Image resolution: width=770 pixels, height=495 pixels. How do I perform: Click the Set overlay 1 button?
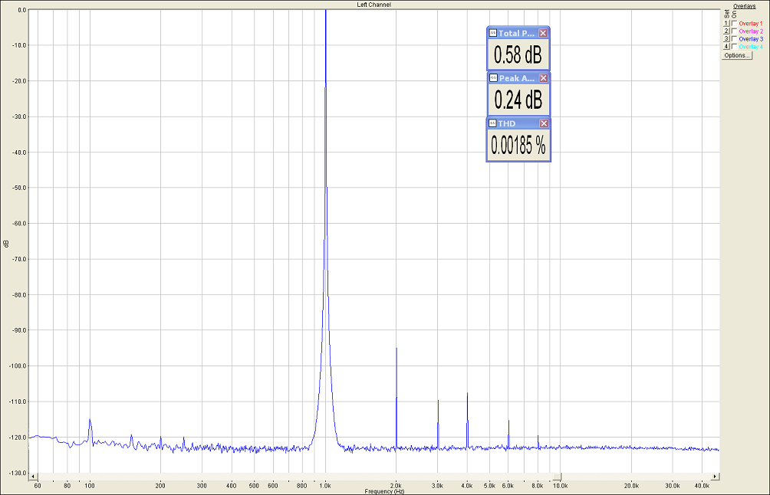(726, 23)
